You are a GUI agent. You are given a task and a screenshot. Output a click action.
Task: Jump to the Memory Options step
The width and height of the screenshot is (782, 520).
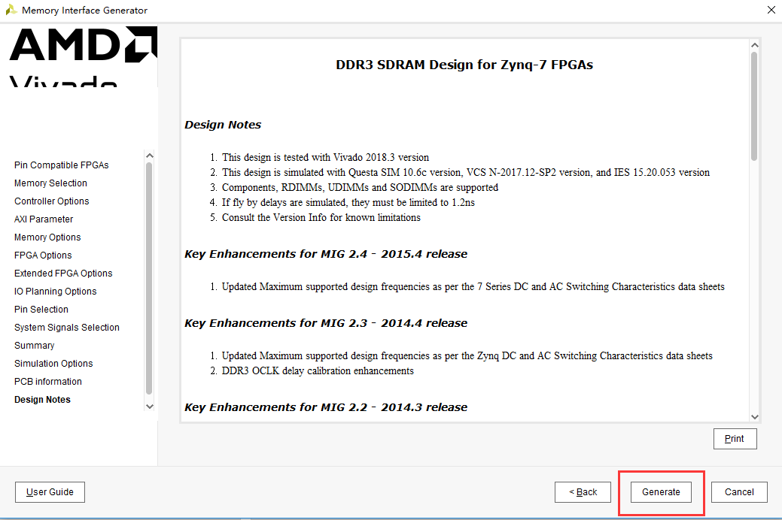47,237
